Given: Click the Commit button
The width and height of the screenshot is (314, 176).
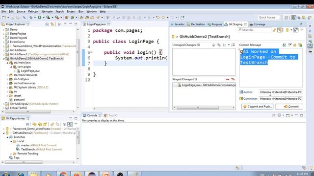Looking at the screenshot, I should coord(289,107).
